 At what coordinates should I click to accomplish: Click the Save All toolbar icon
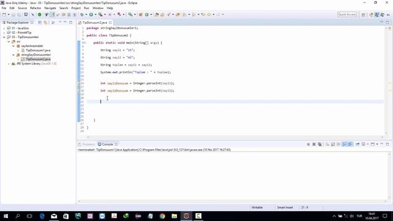[x=19, y=15]
